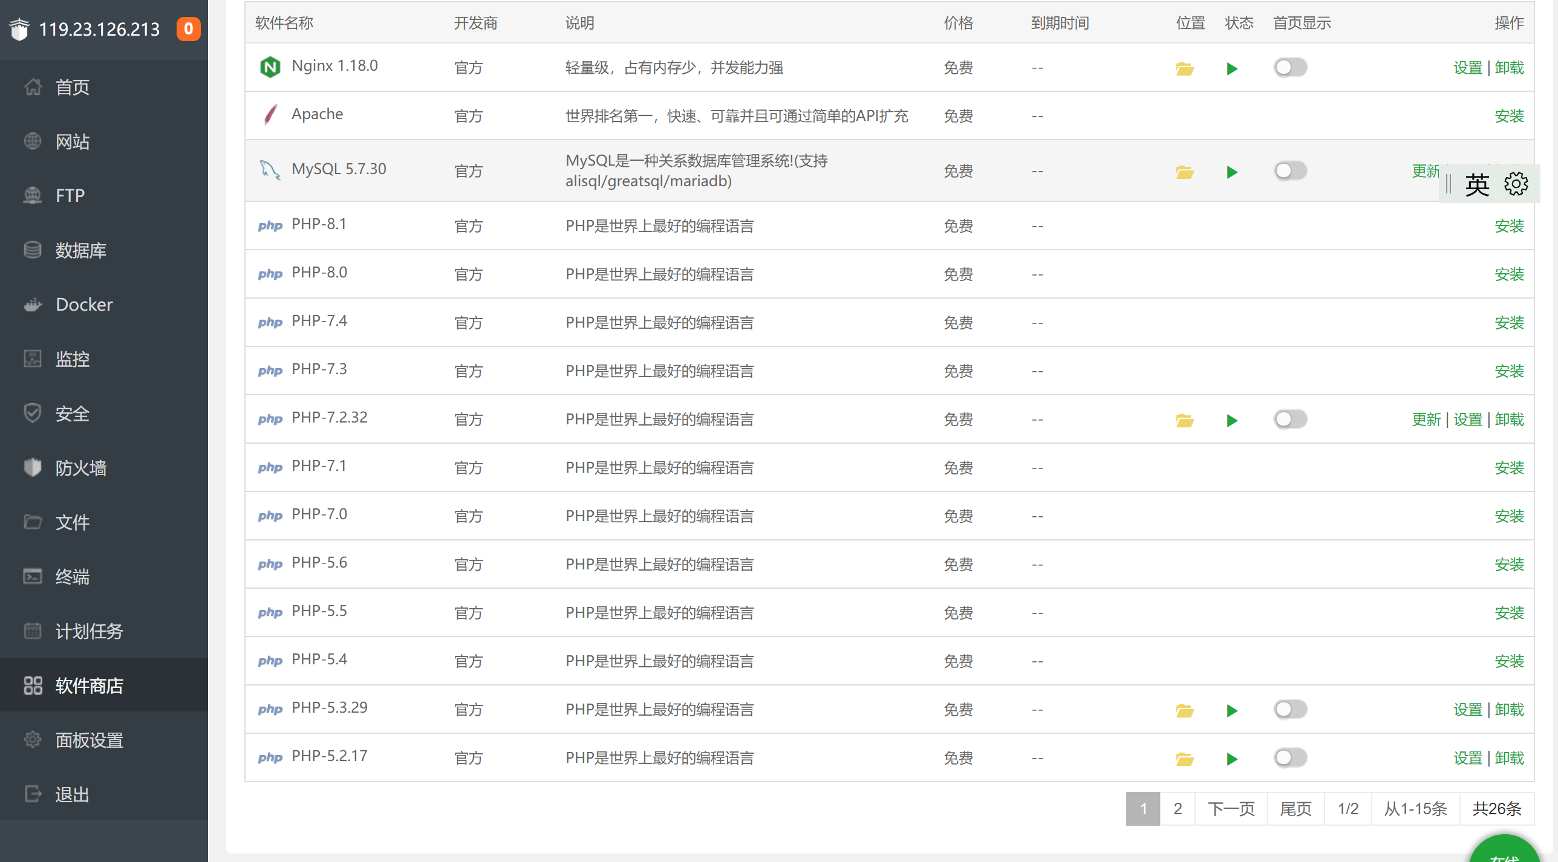Image resolution: width=1558 pixels, height=862 pixels.
Task: Click the firewall icon for 防火墙
Action: (33, 467)
